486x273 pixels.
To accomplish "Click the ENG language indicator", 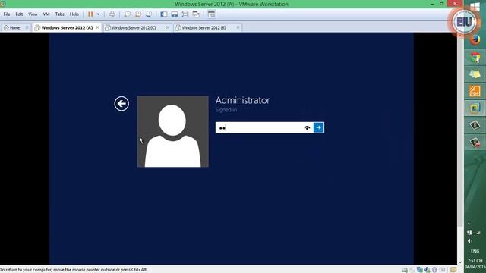I will click(x=475, y=251).
